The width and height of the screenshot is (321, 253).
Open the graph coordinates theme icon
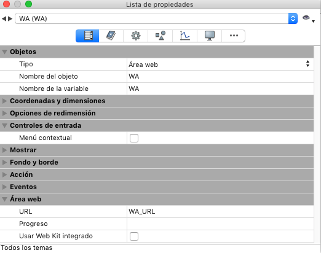(185, 36)
